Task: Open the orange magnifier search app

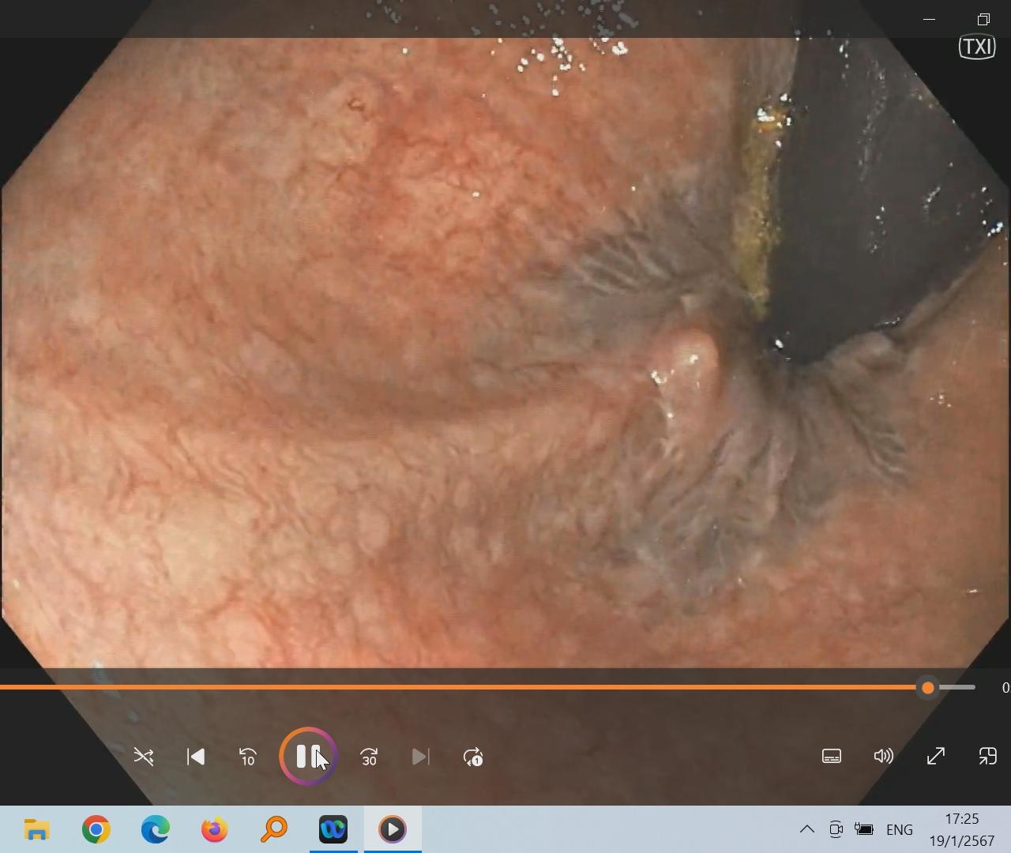Action: (274, 829)
